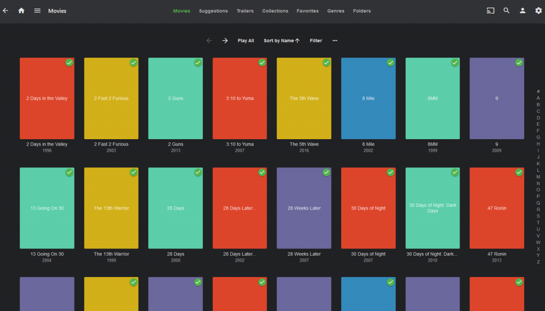
Task: Toggle watched checkmark on 3:10 to Yuma
Action: coord(262,63)
